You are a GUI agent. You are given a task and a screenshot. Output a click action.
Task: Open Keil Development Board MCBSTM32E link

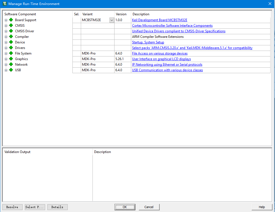click(x=160, y=20)
